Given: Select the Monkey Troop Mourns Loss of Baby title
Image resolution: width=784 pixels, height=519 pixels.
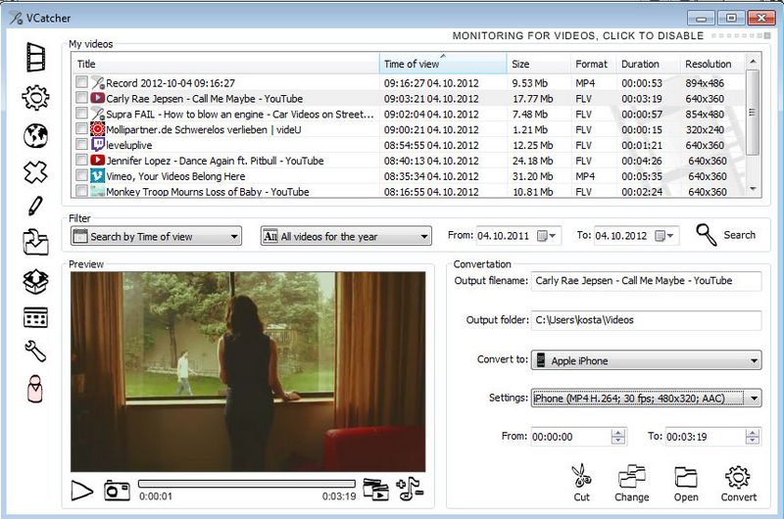Looking at the screenshot, I should click(x=208, y=192).
